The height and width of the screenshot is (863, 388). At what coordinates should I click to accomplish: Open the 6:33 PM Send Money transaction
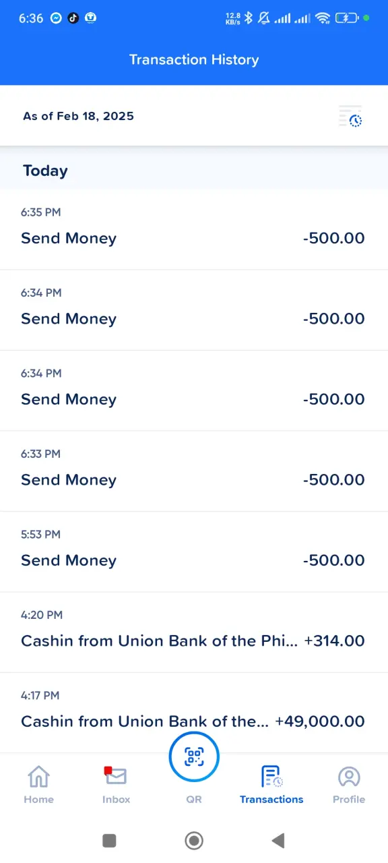click(x=194, y=471)
